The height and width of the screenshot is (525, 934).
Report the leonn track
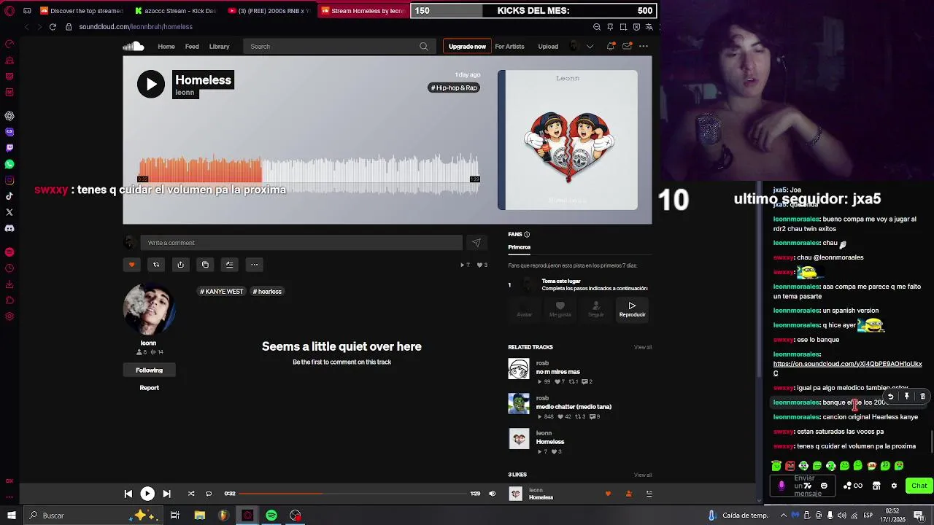coord(149,388)
